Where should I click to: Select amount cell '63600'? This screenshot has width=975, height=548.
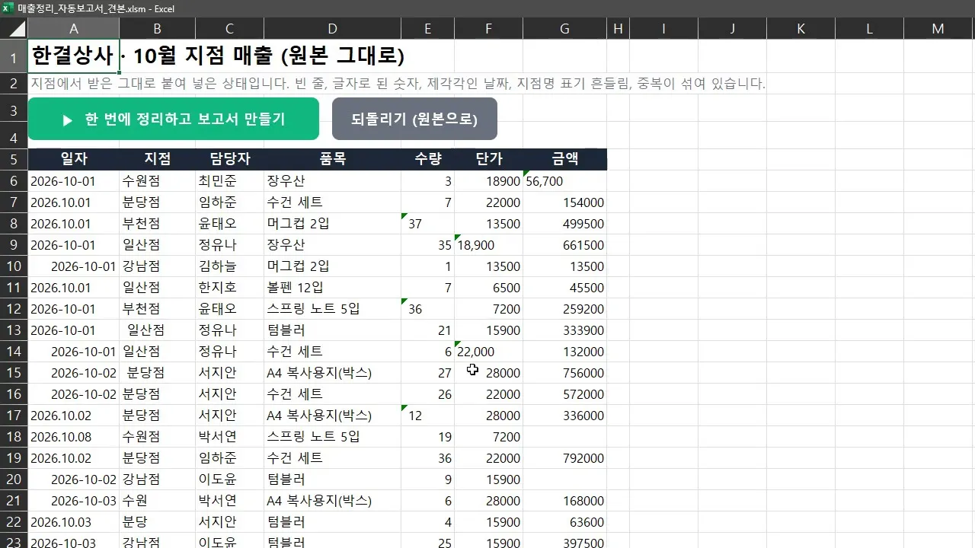point(564,522)
